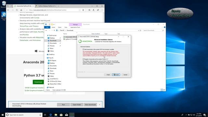Open Task View on taskbar

point(45,115)
